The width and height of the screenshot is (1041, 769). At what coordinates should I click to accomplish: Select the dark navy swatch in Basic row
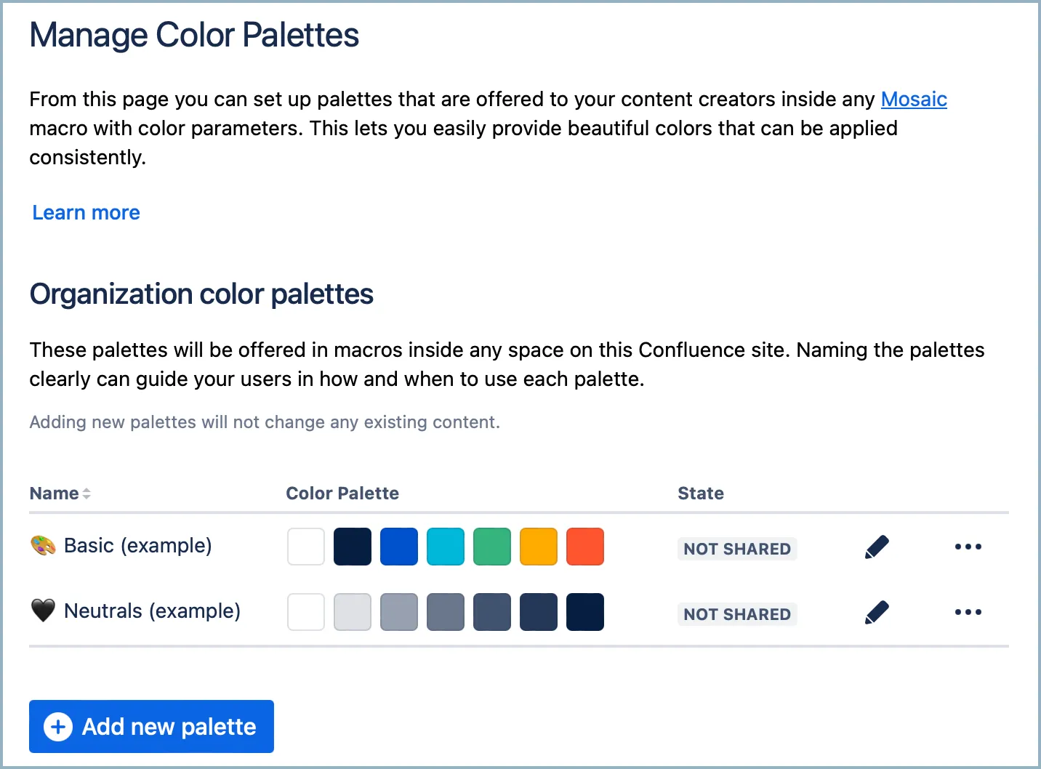click(x=353, y=547)
